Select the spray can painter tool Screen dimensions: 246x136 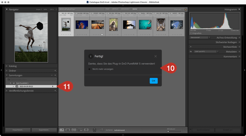(x=95, y=130)
